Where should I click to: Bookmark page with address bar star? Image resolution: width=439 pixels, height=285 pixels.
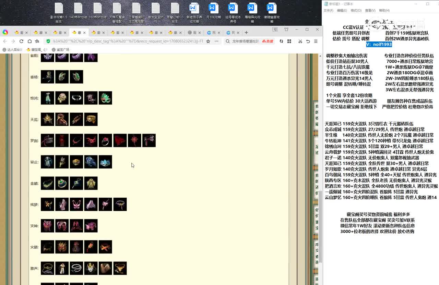point(208,41)
